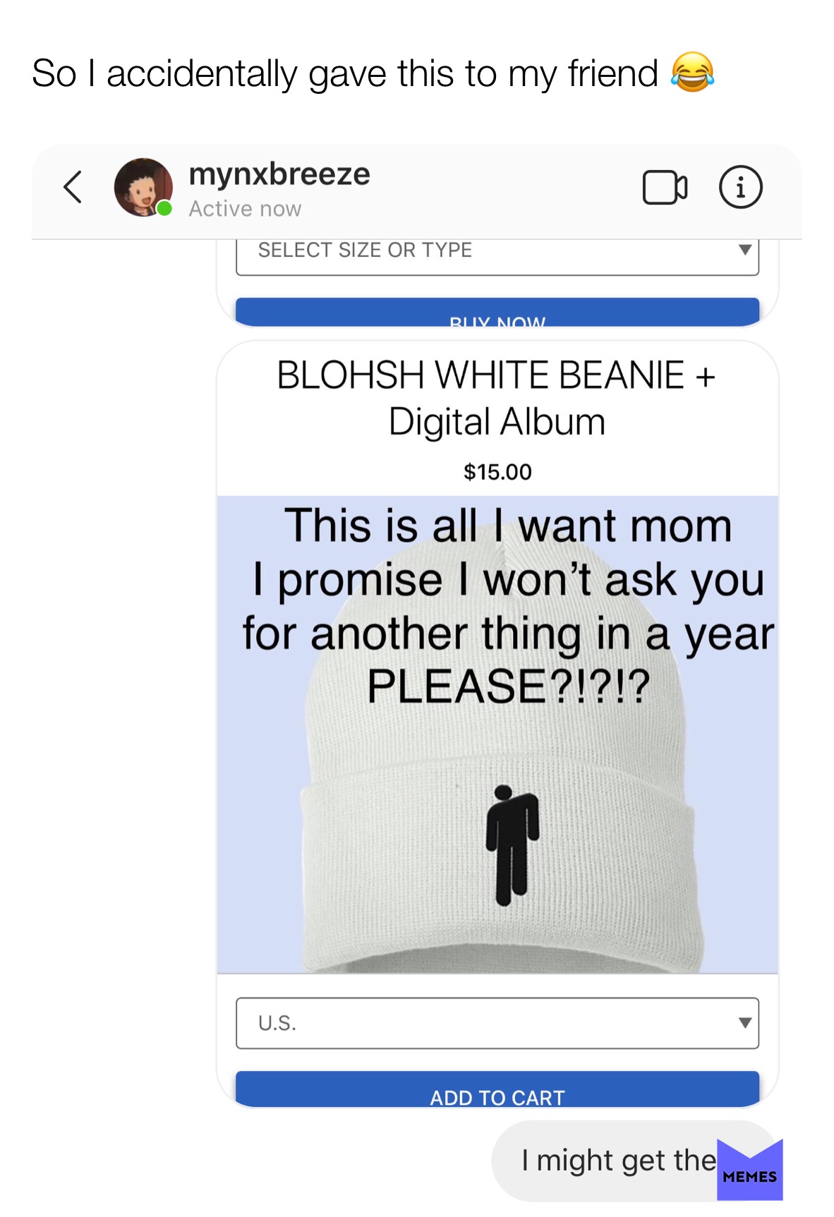Click the Buy Now button
834x1217 pixels.
click(x=497, y=313)
